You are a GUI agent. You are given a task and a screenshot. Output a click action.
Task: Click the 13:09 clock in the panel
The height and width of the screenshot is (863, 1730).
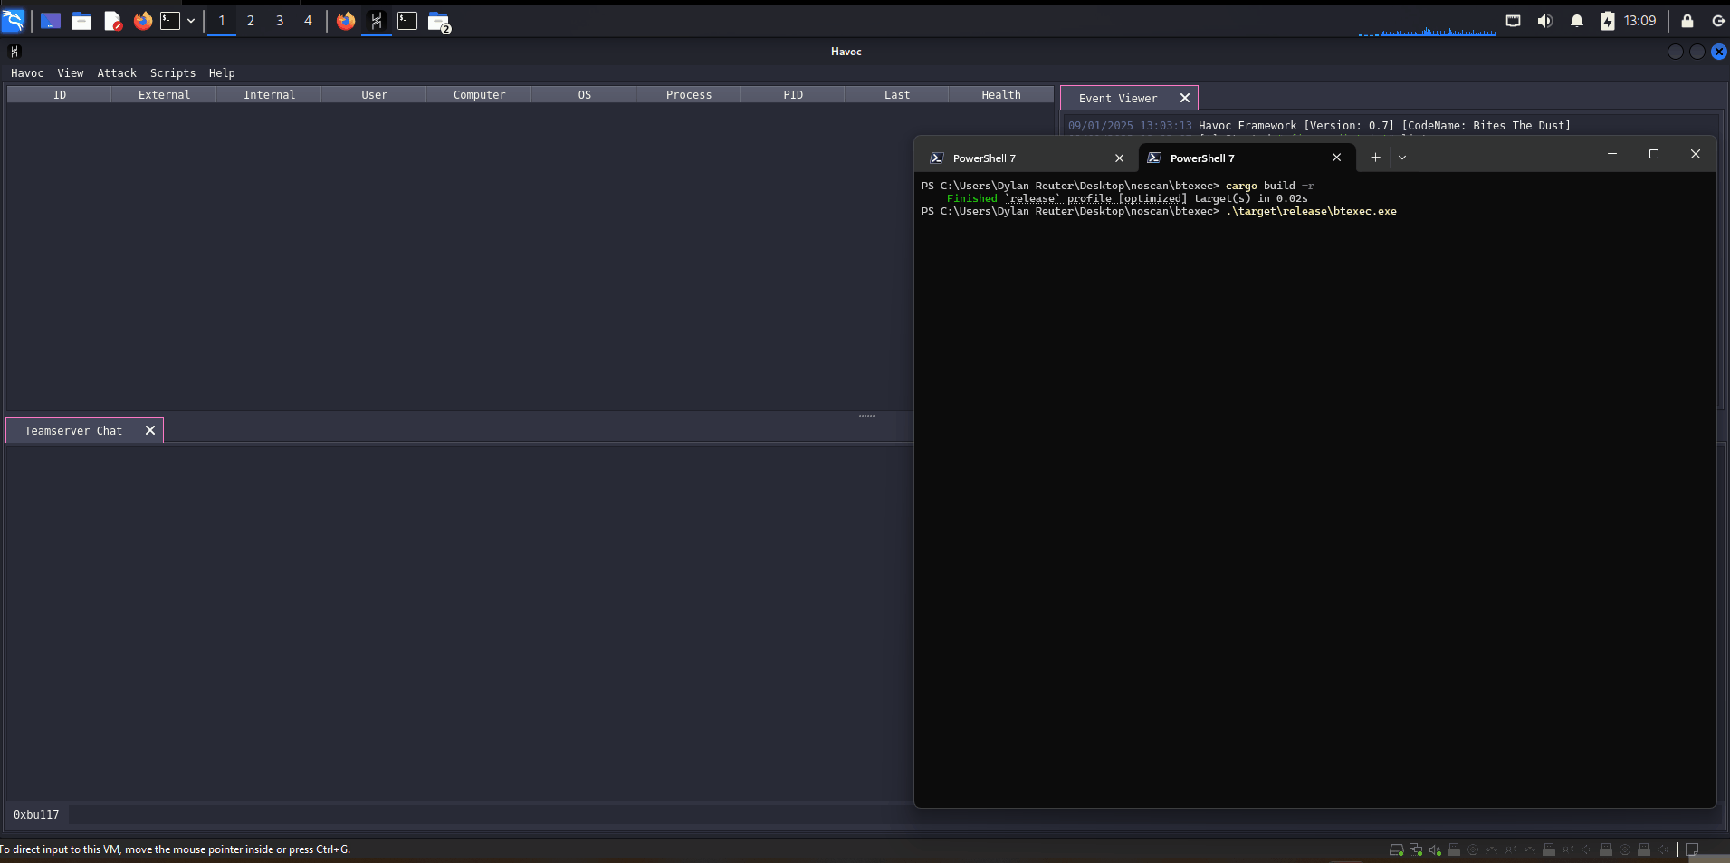point(1639,21)
